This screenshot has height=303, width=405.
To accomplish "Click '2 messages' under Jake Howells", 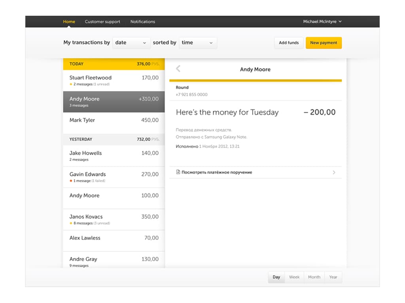I will [x=79, y=160].
